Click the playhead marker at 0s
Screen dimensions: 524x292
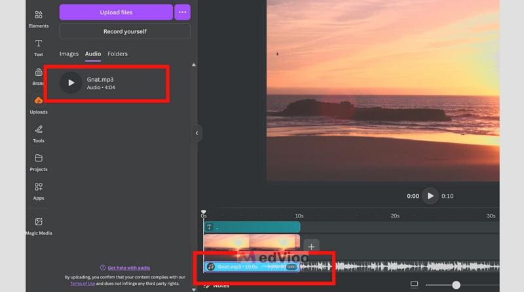[x=204, y=212]
